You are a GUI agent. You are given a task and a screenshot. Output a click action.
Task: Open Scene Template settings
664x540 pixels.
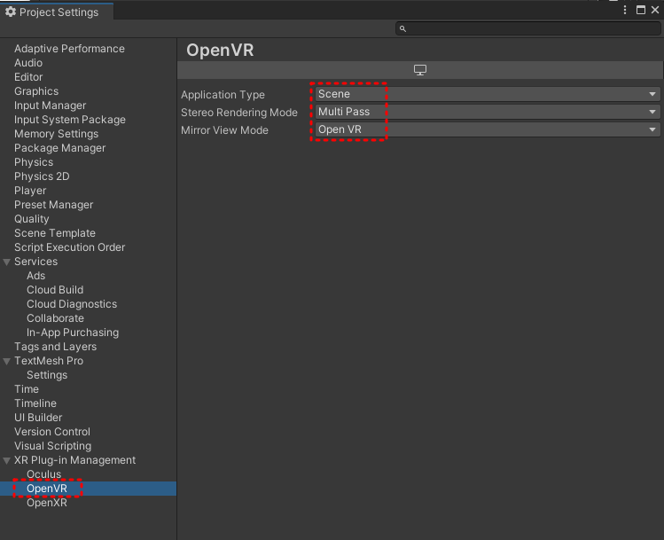[x=55, y=233]
